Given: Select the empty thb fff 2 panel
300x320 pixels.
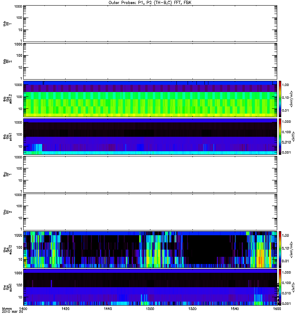Looking at the screenshot, I should point(150,61).
